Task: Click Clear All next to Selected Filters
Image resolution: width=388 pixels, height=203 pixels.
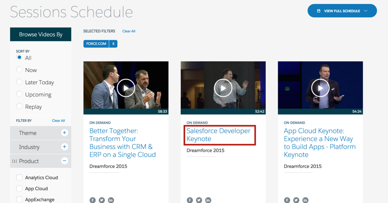Action: 129,31
